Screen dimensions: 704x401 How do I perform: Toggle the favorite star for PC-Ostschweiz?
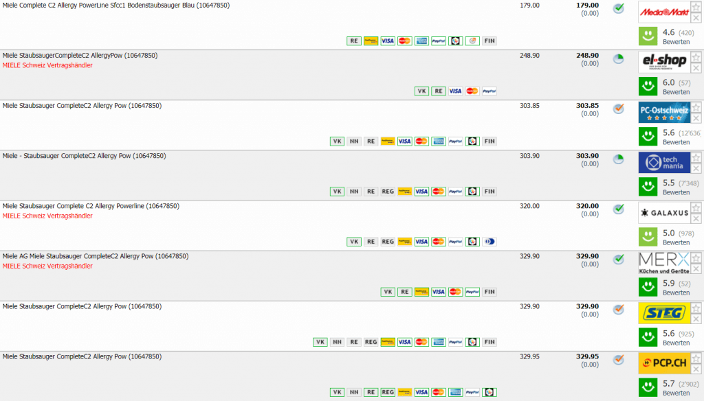coord(696,107)
